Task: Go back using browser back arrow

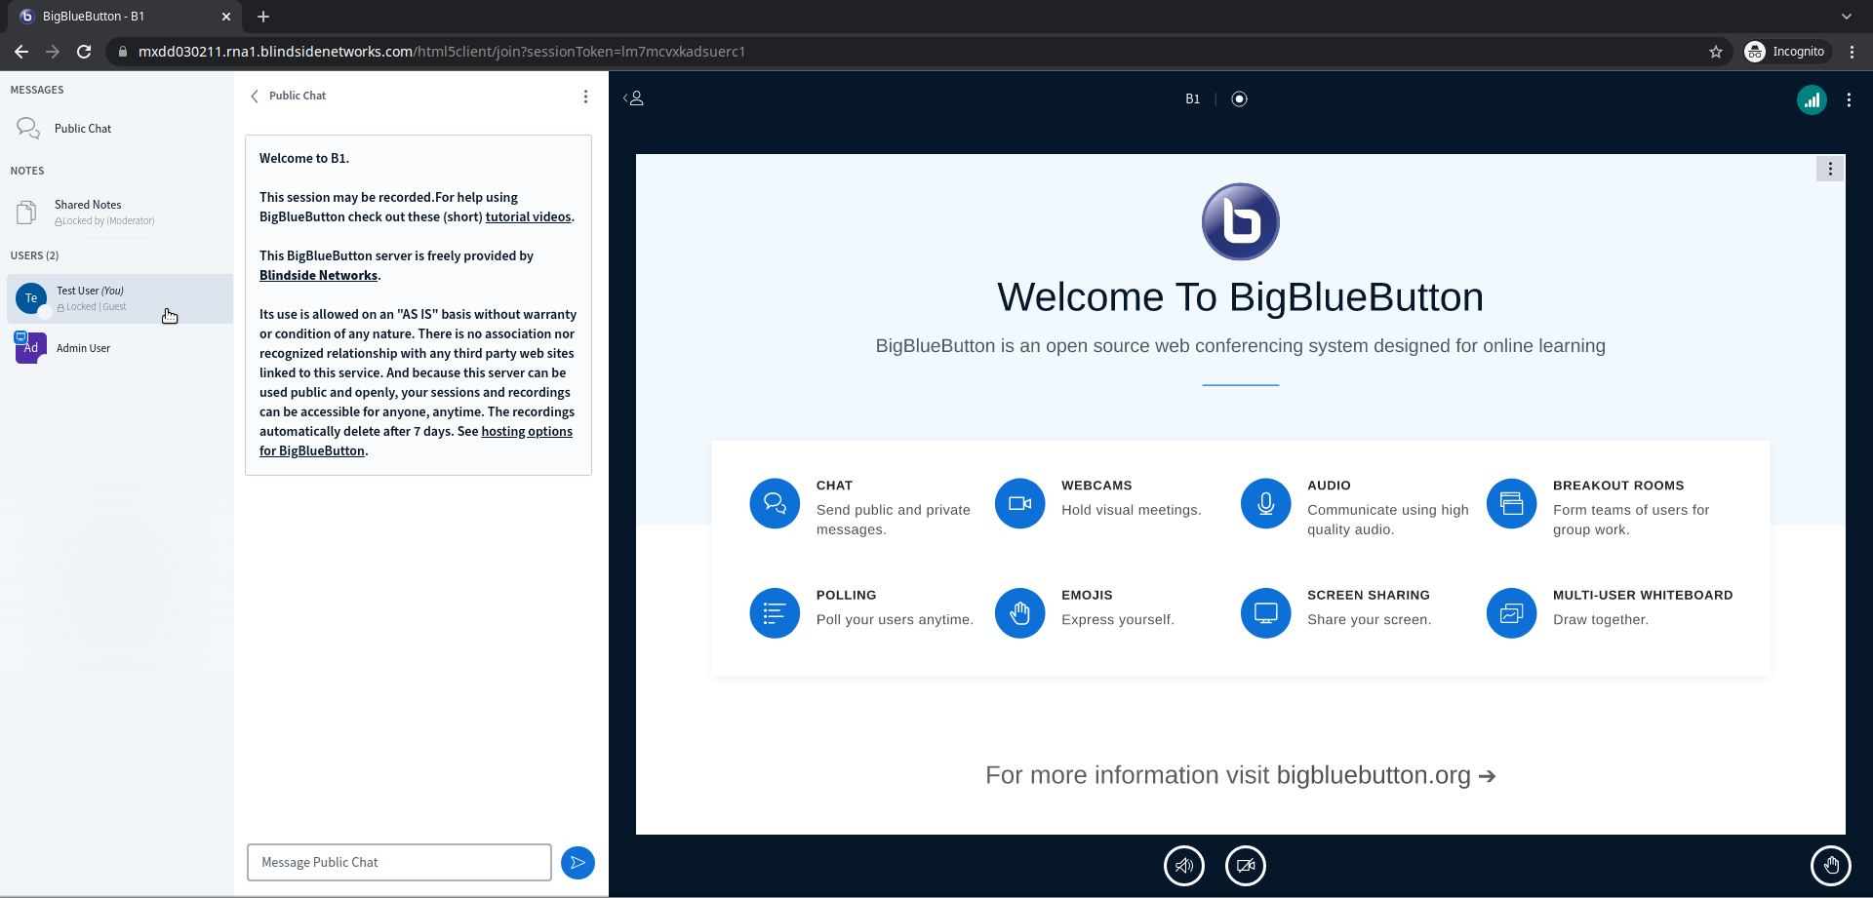Action: [x=21, y=52]
